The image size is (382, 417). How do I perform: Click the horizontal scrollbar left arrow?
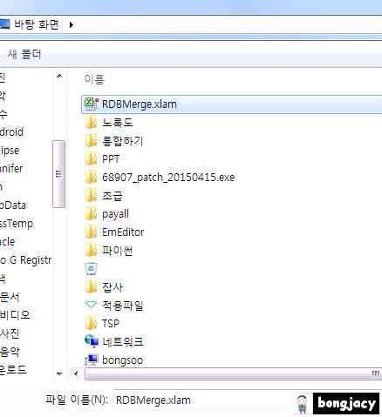coord(76,373)
